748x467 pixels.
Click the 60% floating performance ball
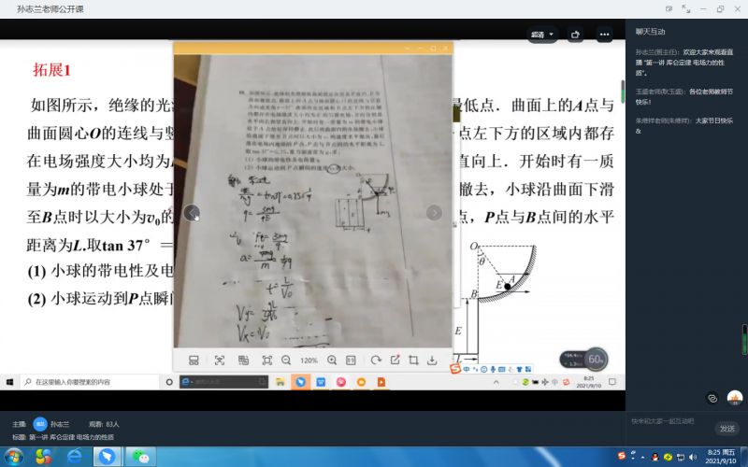click(x=596, y=360)
